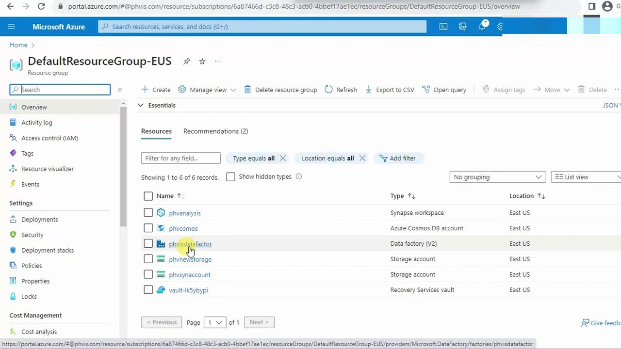Click the phvanalysis Synapse workspace icon
The height and width of the screenshot is (349, 621).
[161, 213]
